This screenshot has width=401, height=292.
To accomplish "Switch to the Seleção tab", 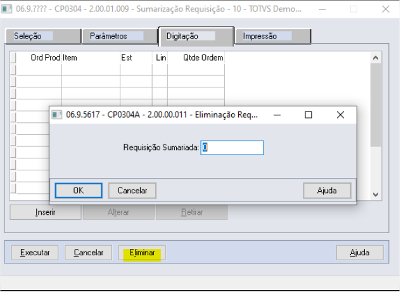I will click(x=43, y=36).
